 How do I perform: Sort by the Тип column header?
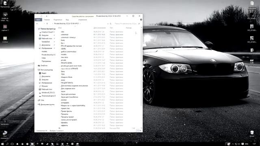pos(111,28)
